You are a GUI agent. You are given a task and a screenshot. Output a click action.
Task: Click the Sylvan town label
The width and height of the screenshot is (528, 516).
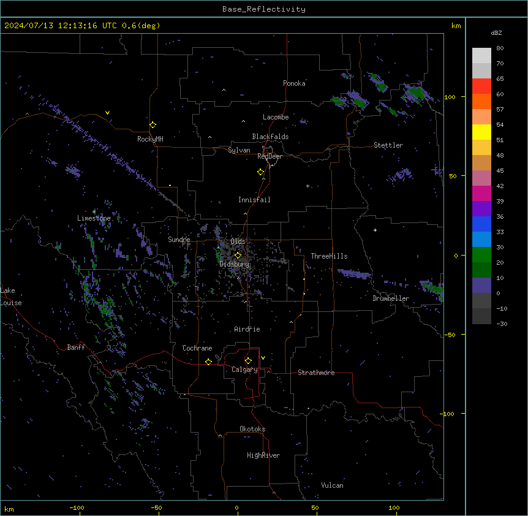click(239, 150)
